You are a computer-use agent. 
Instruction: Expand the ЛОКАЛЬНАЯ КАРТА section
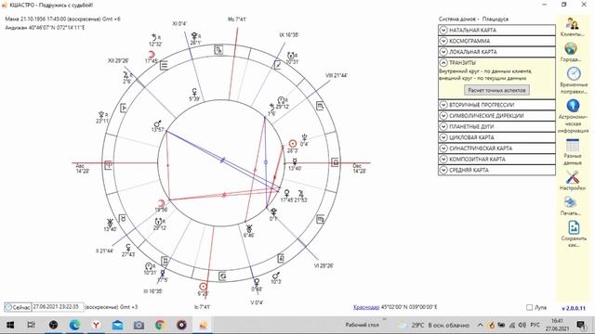[x=496, y=52]
